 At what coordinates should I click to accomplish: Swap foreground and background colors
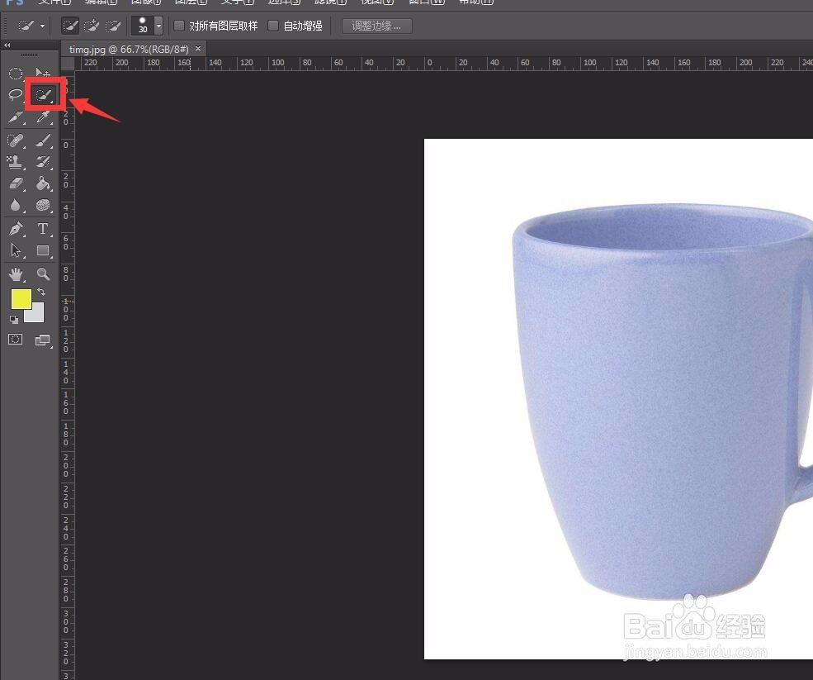[41, 292]
